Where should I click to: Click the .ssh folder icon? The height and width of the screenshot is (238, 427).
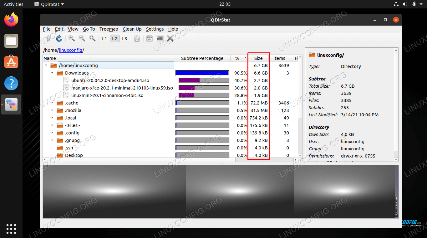(x=60, y=148)
